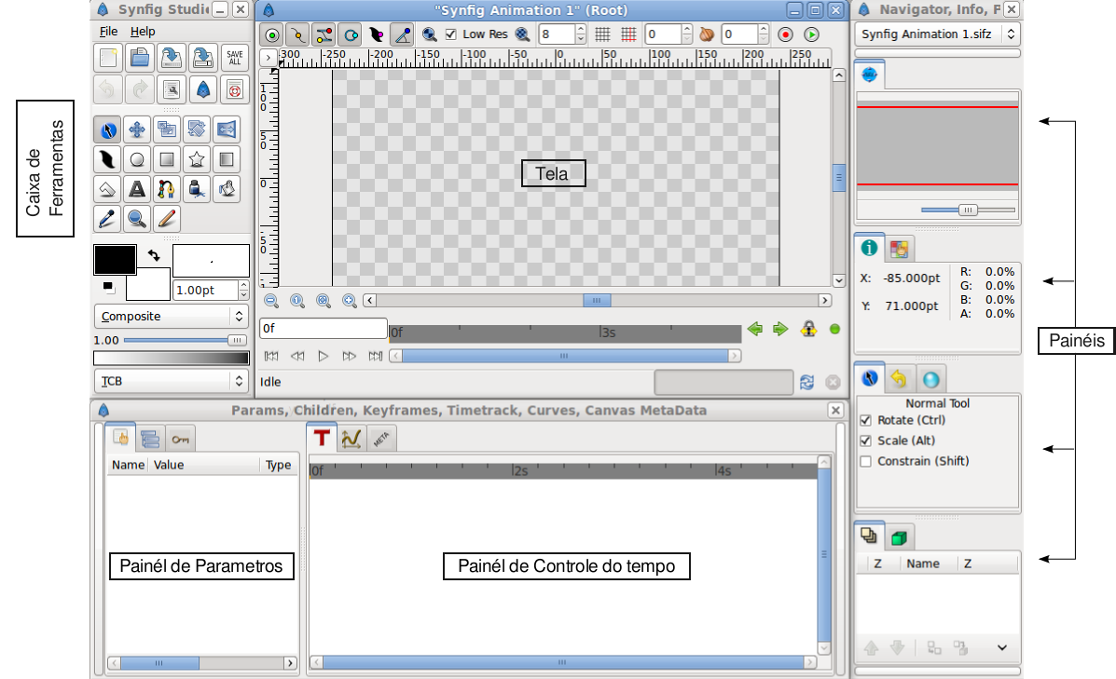Click the Save All icon
Image resolution: width=1116 pixels, height=679 pixels.
pos(234,59)
